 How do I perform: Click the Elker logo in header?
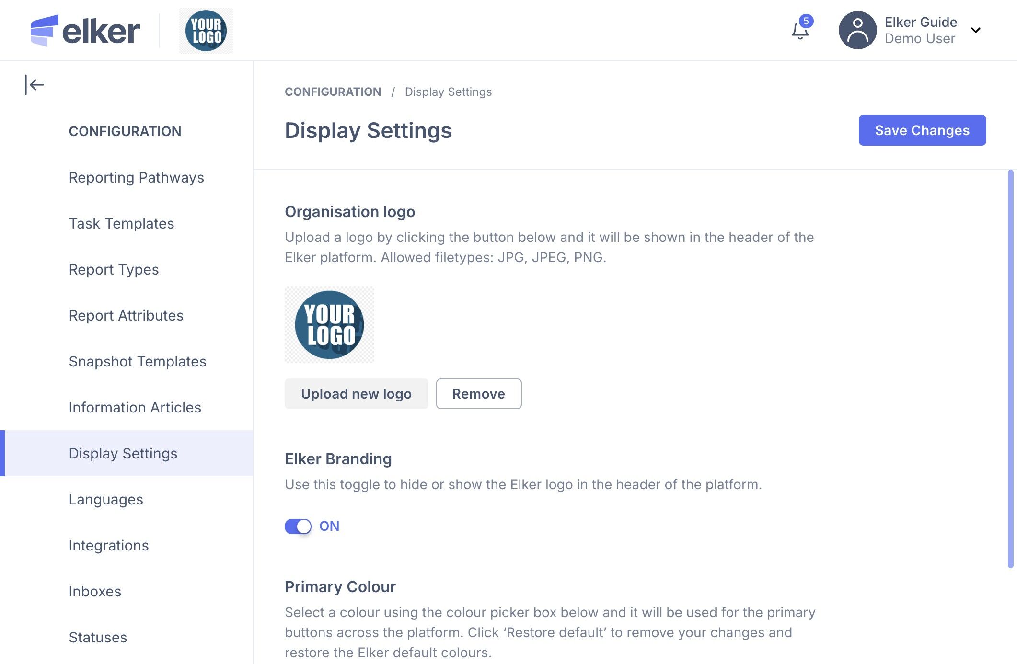click(85, 31)
